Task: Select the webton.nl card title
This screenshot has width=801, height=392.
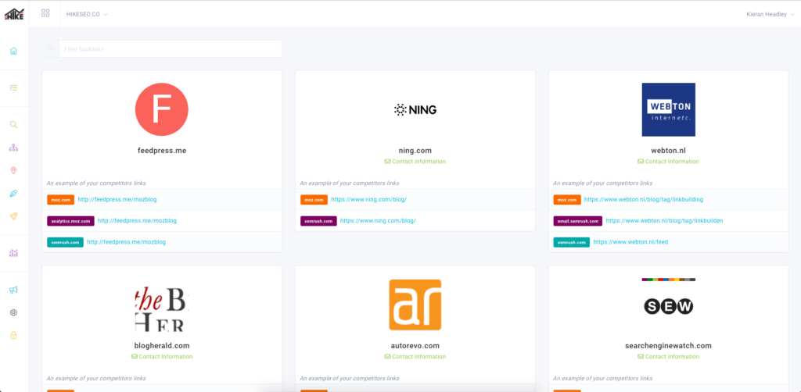Action: (x=668, y=151)
